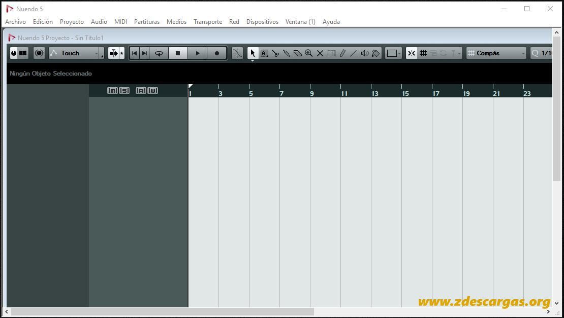Toggle Auto-Scroll arrow button
Image resolution: width=564 pixels, height=318 pixels.
[114, 53]
